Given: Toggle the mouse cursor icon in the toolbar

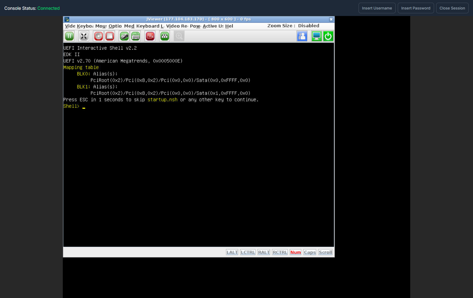Looking at the screenshot, I should pos(124,36).
